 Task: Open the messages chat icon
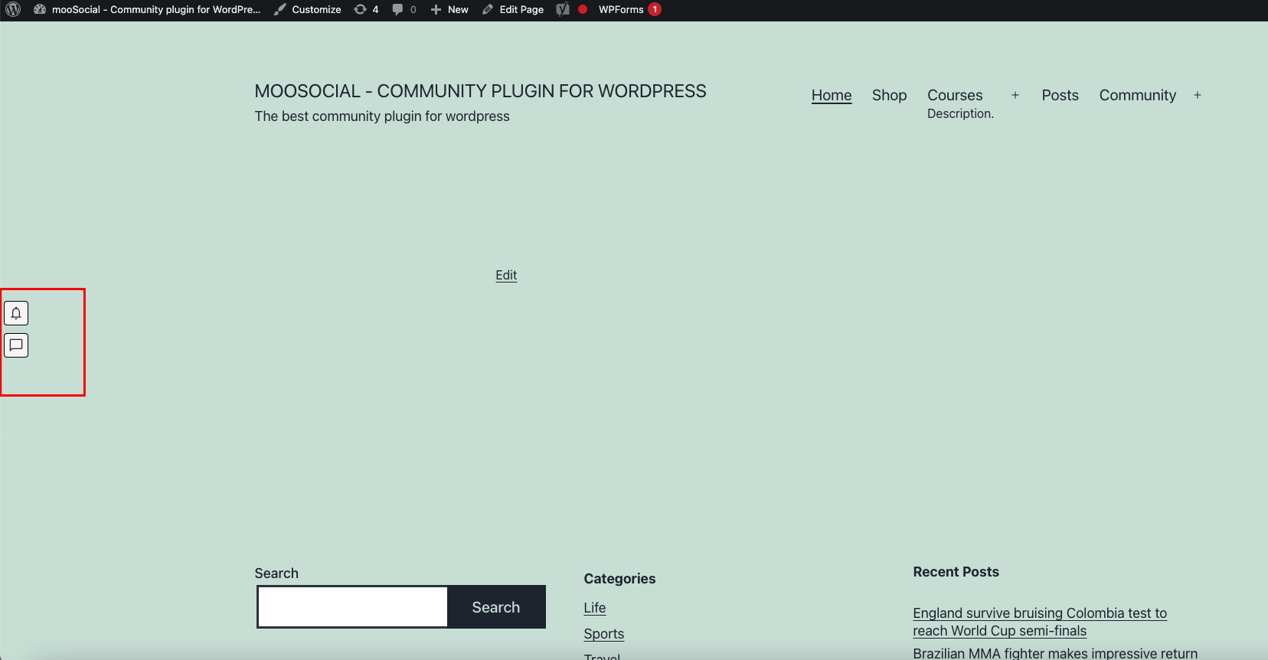(16, 345)
